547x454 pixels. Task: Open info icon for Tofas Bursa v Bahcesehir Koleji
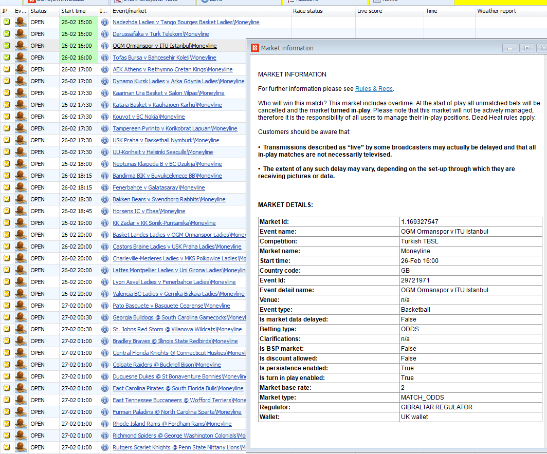pos(105,58)
